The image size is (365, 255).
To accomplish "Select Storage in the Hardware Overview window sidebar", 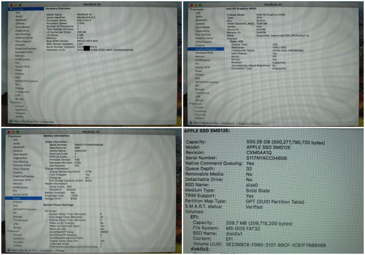I will point(20,88).
